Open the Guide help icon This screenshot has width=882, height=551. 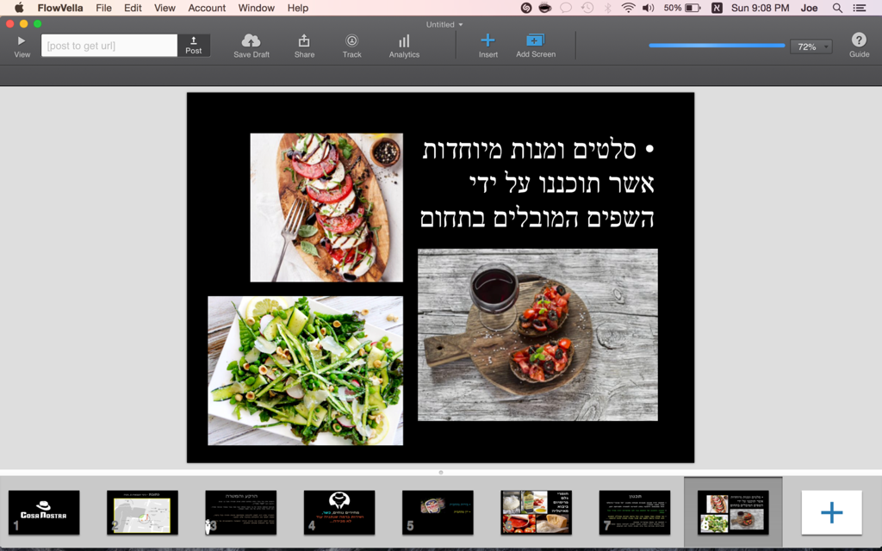point(859,40)
